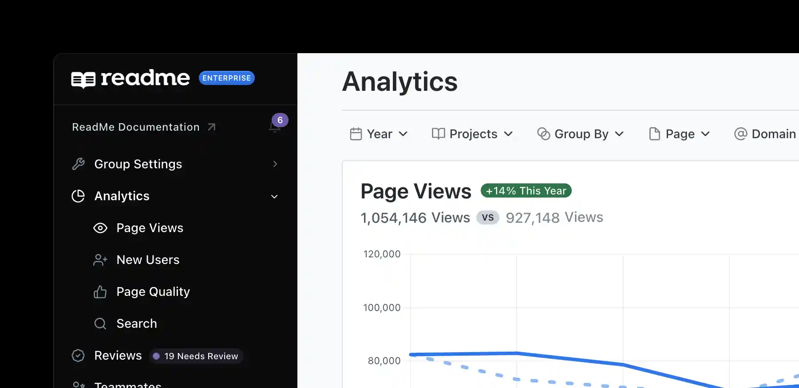
Task: Click the 19 Needs Review badge
Action: click(x=196, y=356)
